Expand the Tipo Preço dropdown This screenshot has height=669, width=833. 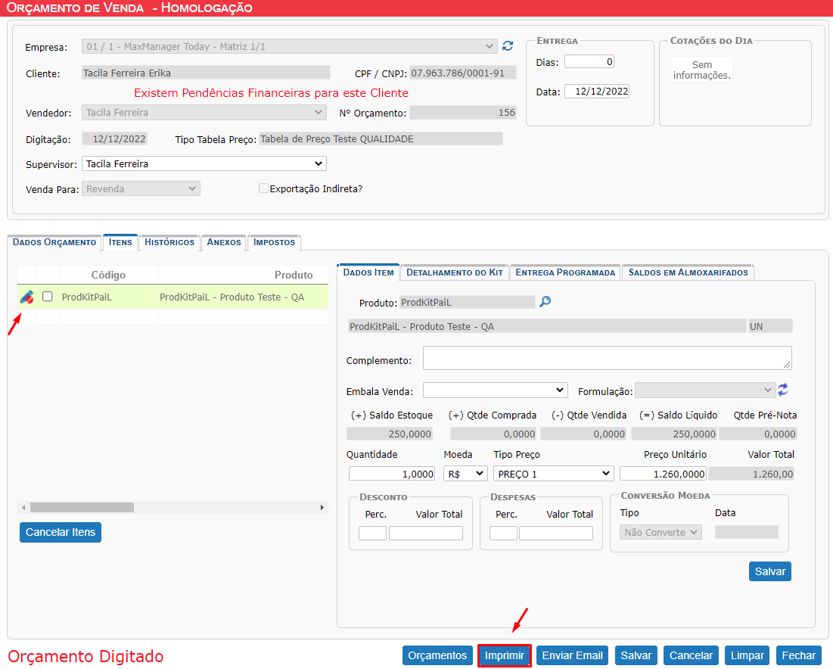(554, 474)
